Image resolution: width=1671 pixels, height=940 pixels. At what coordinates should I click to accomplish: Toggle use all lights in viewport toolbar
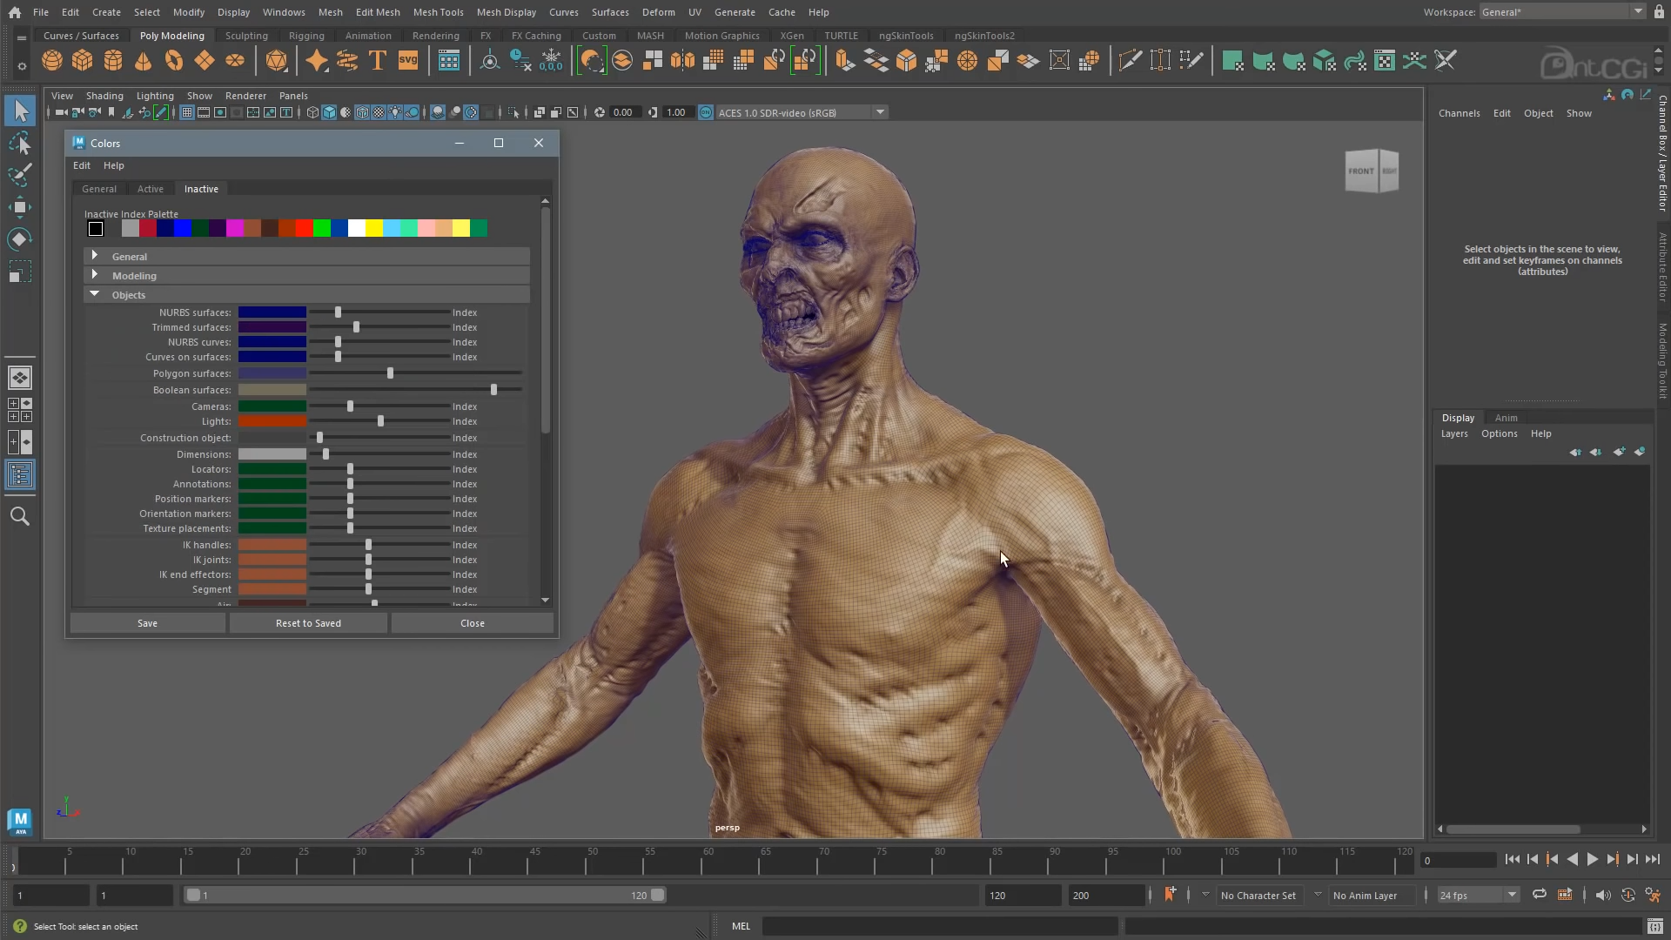pyautogui.click(x=395, y=112)
